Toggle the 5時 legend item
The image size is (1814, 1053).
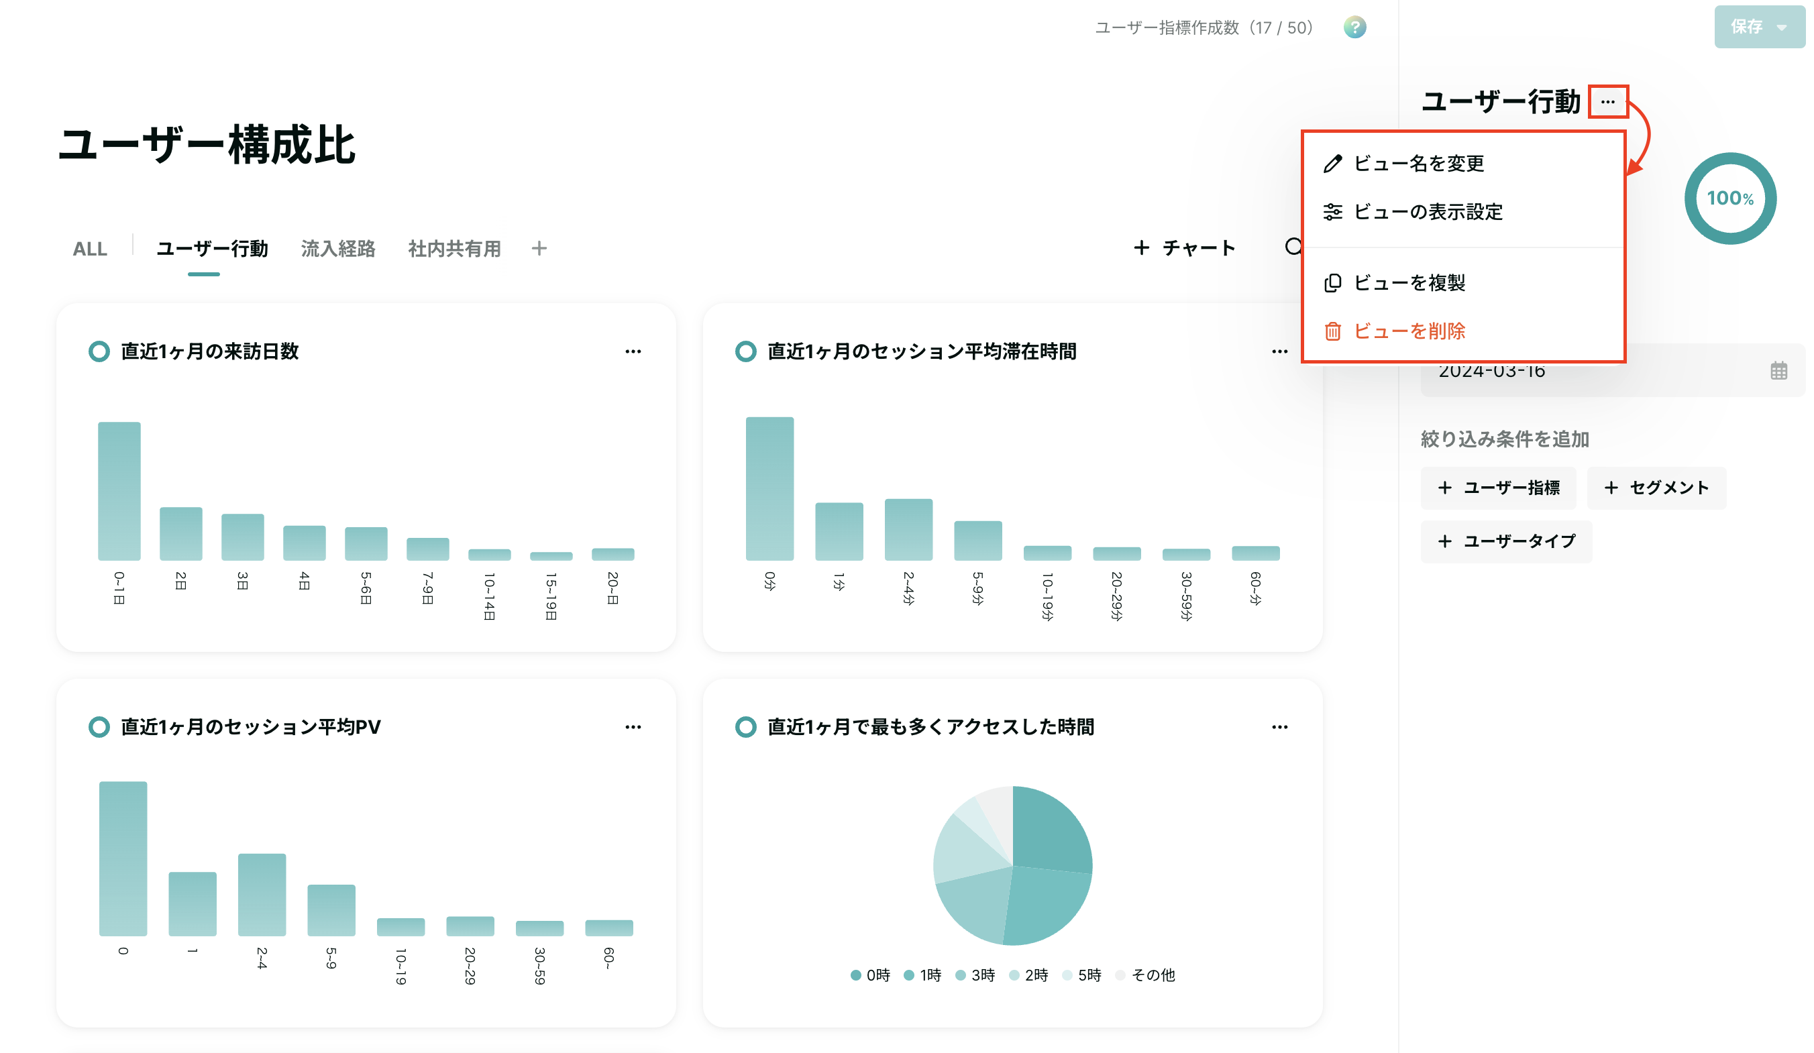click(1081, 975)
